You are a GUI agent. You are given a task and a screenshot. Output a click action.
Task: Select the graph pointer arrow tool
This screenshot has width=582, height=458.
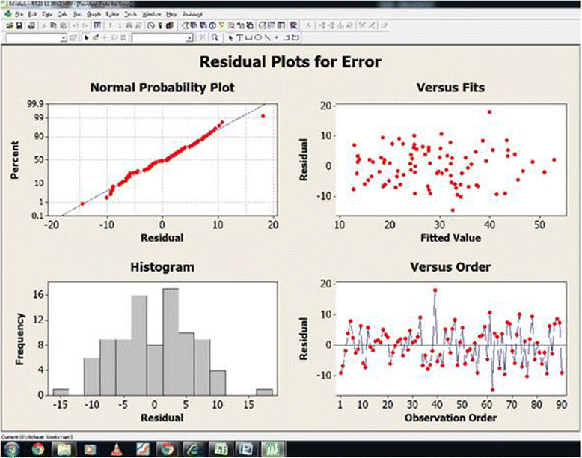(x=87, y=37)
